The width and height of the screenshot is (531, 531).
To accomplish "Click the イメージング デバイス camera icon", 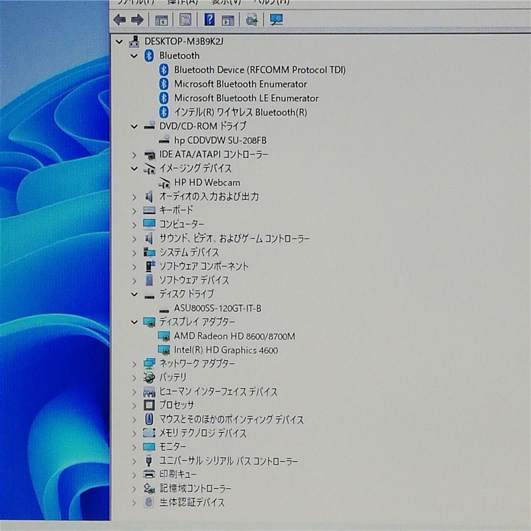I will [149, 168].
